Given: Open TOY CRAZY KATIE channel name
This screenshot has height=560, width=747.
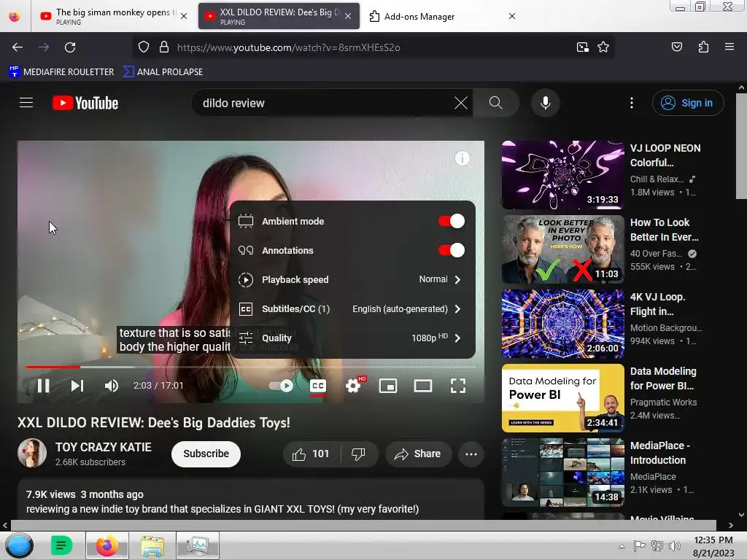Looking at the screenshot, I should pos(104,447).
